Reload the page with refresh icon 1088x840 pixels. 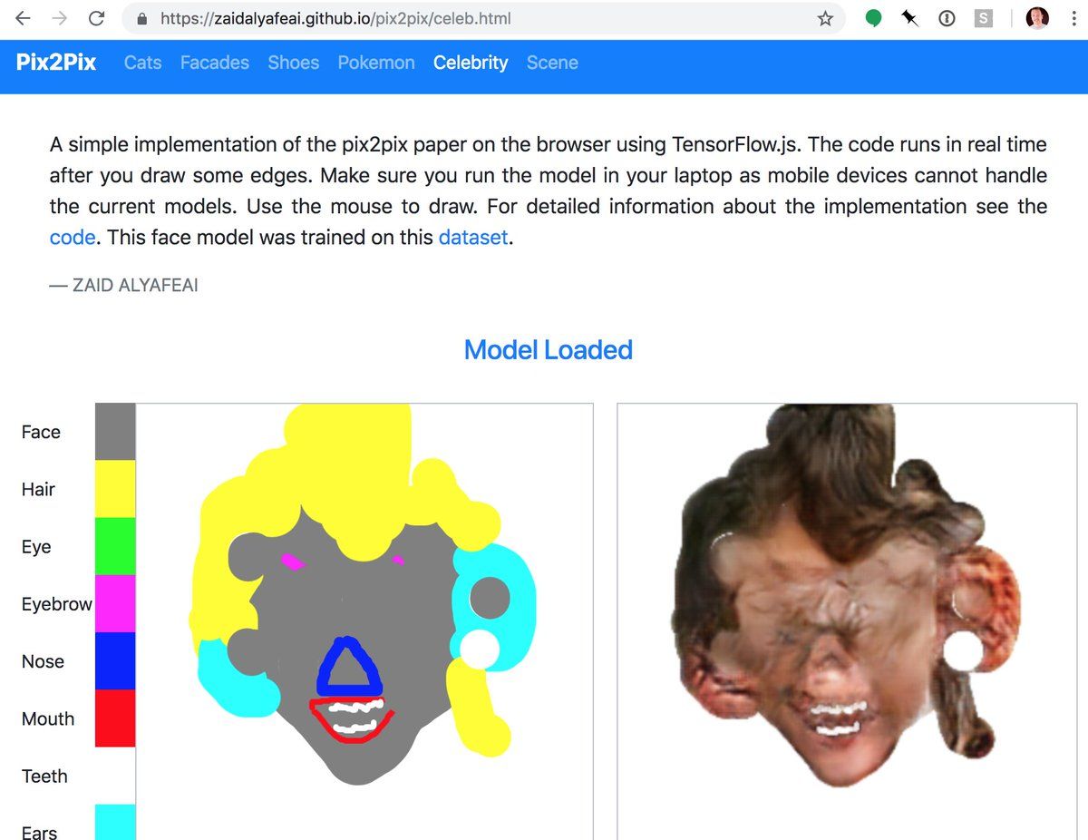(96, 18)
